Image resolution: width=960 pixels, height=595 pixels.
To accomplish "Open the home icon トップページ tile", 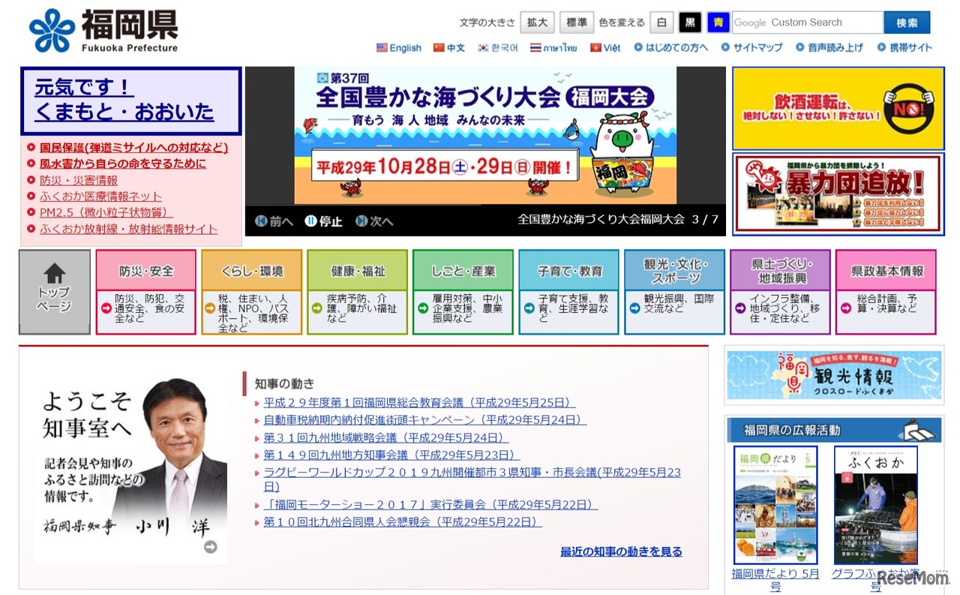I will pos(55,292).
